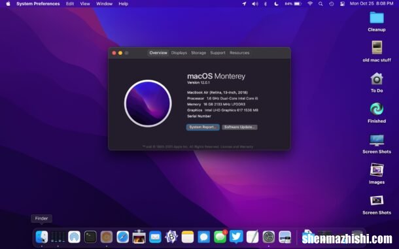Show battery status at 84%
This screenshot has width=399, height=249.
(x=293, y=4)
